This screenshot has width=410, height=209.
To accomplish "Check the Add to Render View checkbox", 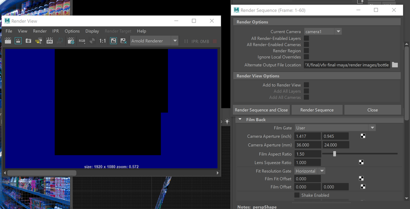I will [x=307, y=85].
